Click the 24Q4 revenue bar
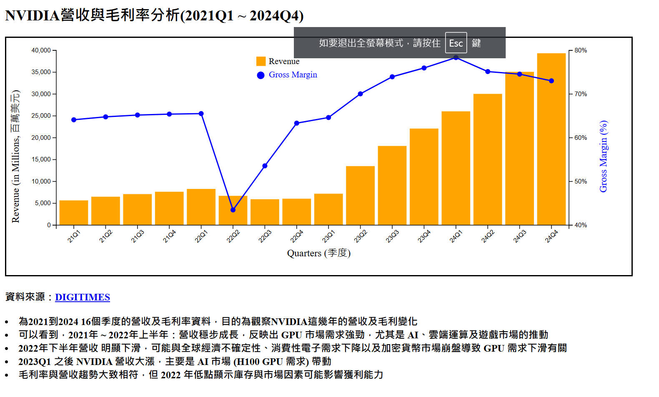This screenshot has height=397, width=659. [551, 139]
